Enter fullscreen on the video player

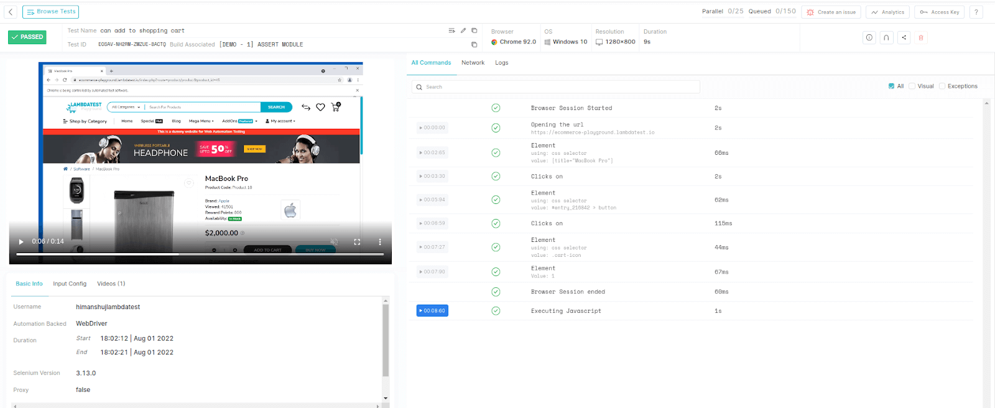[x=357, y=242]
